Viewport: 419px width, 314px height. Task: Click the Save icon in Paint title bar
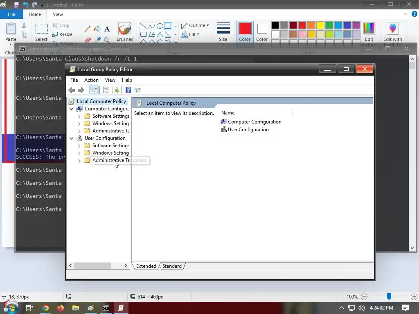coord(16,5)
